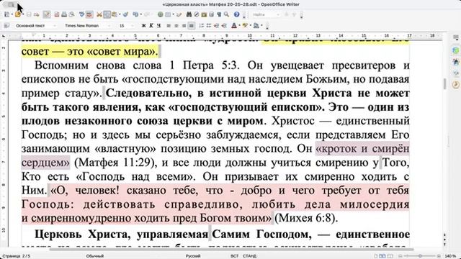Open Find & Replace binoculars icon
Image resolution: width=461 pixels, height=259 pixels.
click(189, 14)
